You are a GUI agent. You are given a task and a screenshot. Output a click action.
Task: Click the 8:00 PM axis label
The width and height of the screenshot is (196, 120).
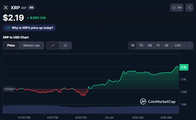pyautogui.click(x=81, y=117)
